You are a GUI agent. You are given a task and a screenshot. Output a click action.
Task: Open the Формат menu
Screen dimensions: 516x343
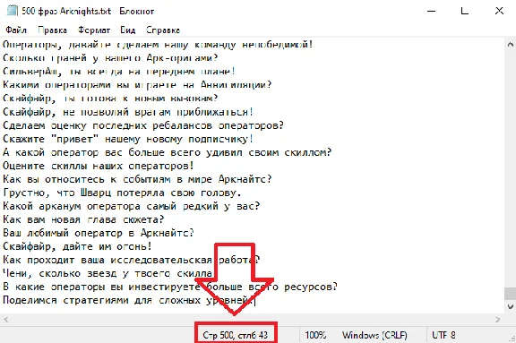94,30
